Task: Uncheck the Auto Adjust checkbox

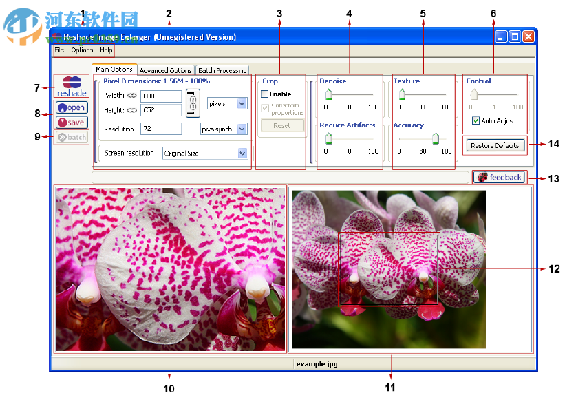Action: click(476, 120)
